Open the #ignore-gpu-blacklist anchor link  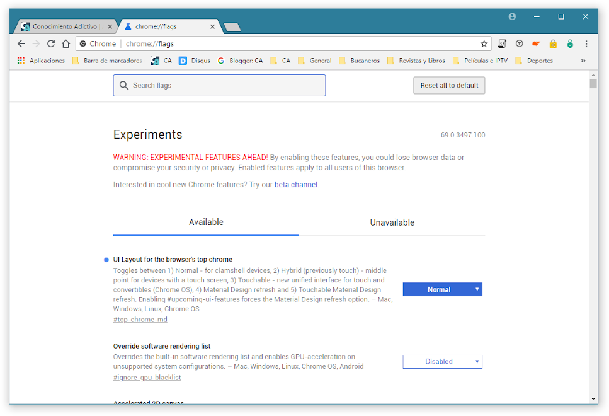(x=147, y=378)
